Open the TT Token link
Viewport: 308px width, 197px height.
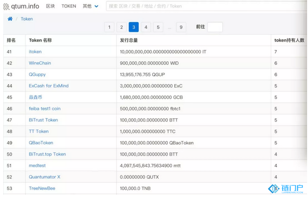39,132
